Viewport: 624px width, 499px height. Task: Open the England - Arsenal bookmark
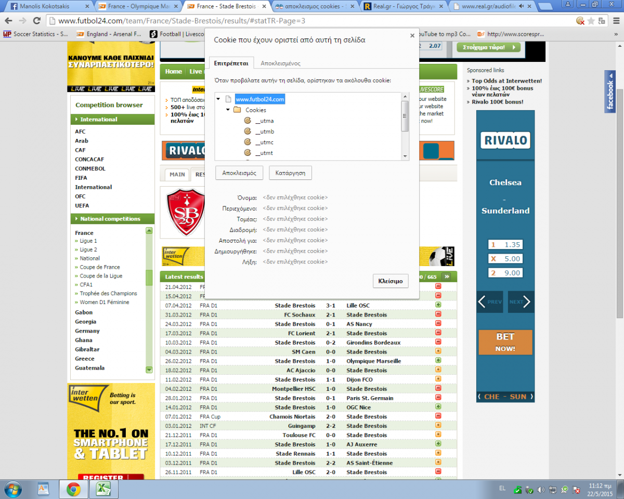pos(109,34)
